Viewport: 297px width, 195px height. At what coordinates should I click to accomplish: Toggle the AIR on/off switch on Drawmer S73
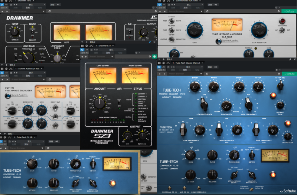click(x=119, y=102)
